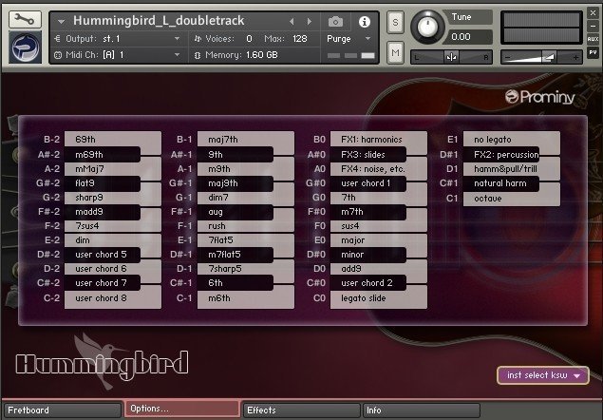Select the B-2 69th key
The width and height of the screenshot is (603, 420).
[113, 140]
